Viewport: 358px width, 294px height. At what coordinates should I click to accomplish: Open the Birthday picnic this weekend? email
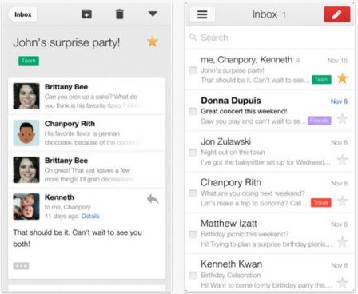coord(269,234)
